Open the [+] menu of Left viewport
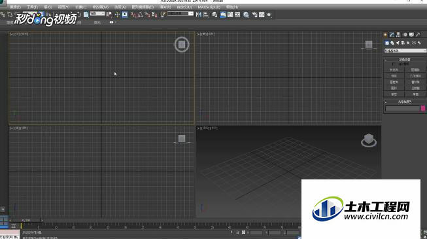427x239 pixels. coord(11,128)
